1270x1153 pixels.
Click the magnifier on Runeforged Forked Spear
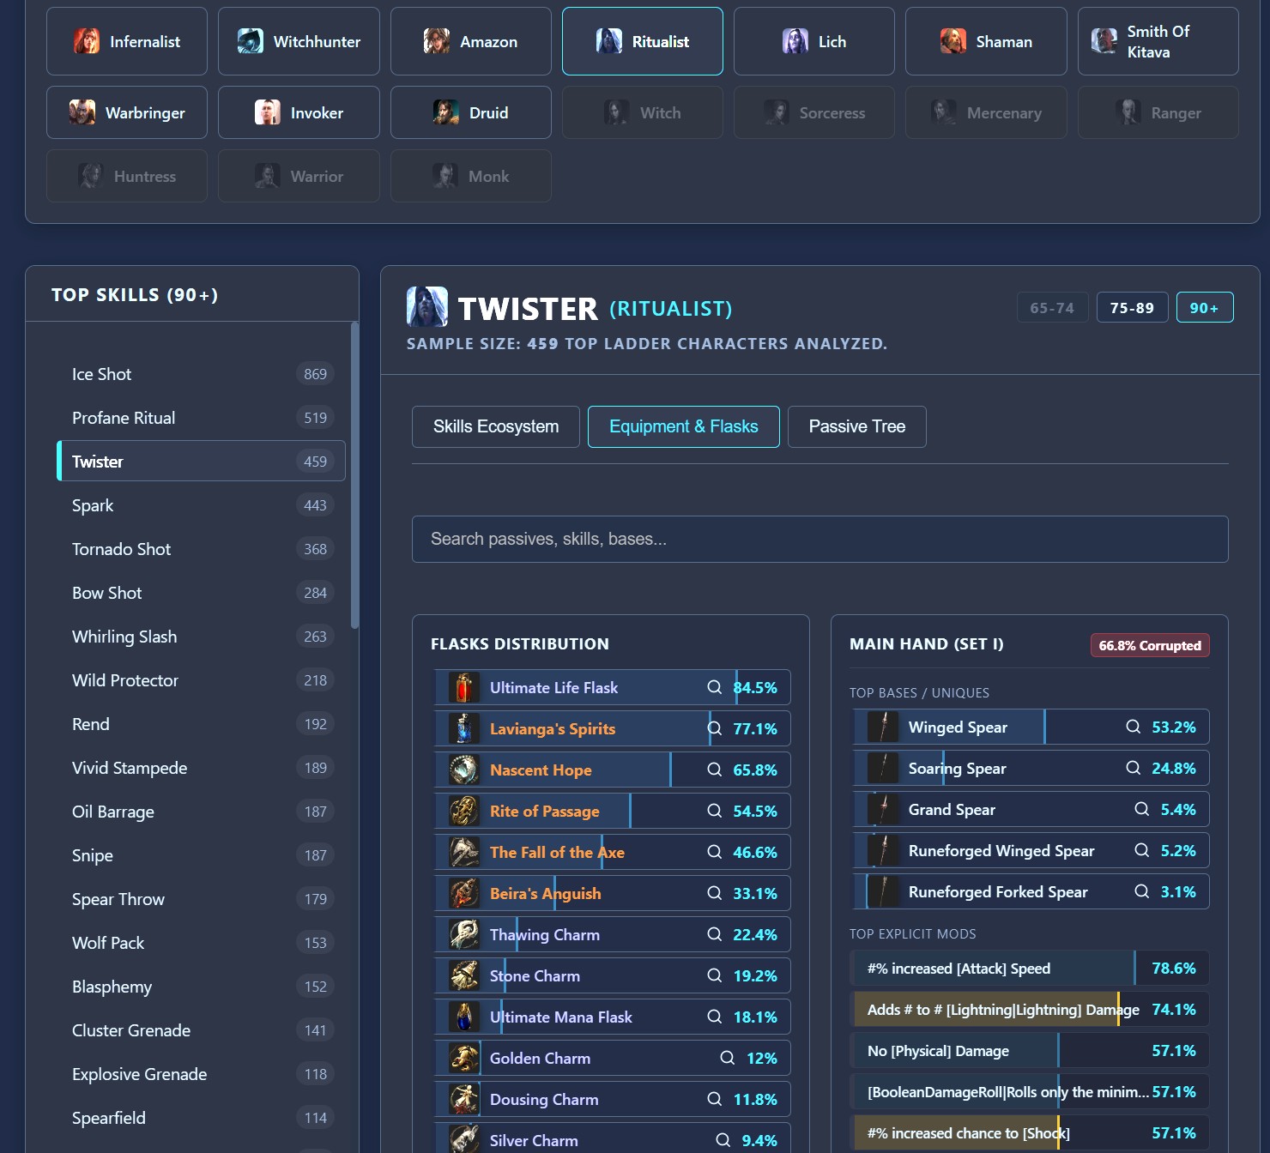click(1141, 891)
